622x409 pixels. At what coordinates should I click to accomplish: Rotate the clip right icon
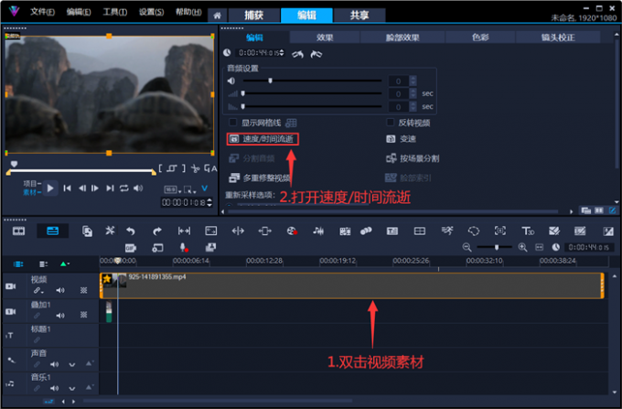(x=316, y=54)
